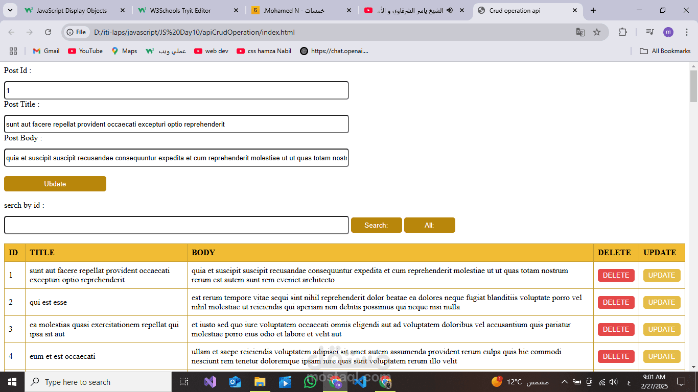This screenshot has width=698, height=392.
Task: Click the Wi-Fi network tray icon
Action: pos(602,382)
